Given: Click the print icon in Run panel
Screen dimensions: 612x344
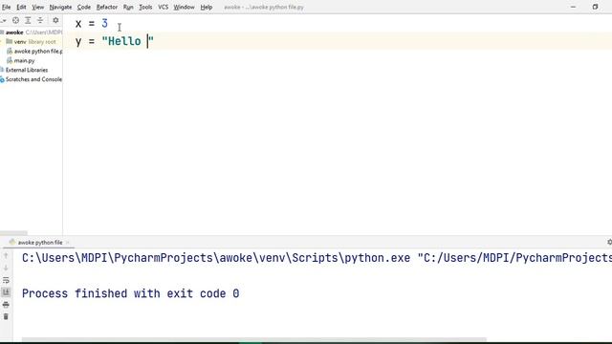Looking at the screenshot, I should (x=6, y=304).
